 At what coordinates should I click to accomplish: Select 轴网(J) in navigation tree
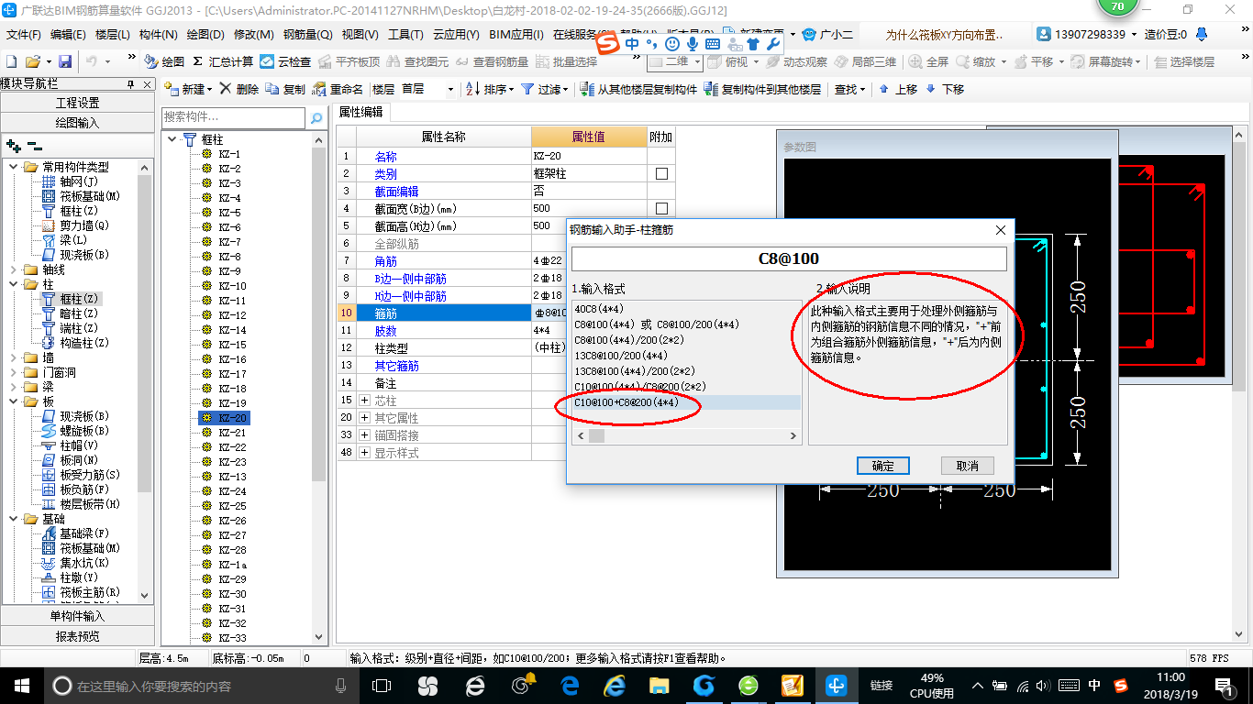78,181
